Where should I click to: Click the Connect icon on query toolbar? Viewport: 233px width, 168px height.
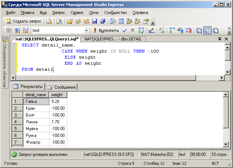[9, 30]
